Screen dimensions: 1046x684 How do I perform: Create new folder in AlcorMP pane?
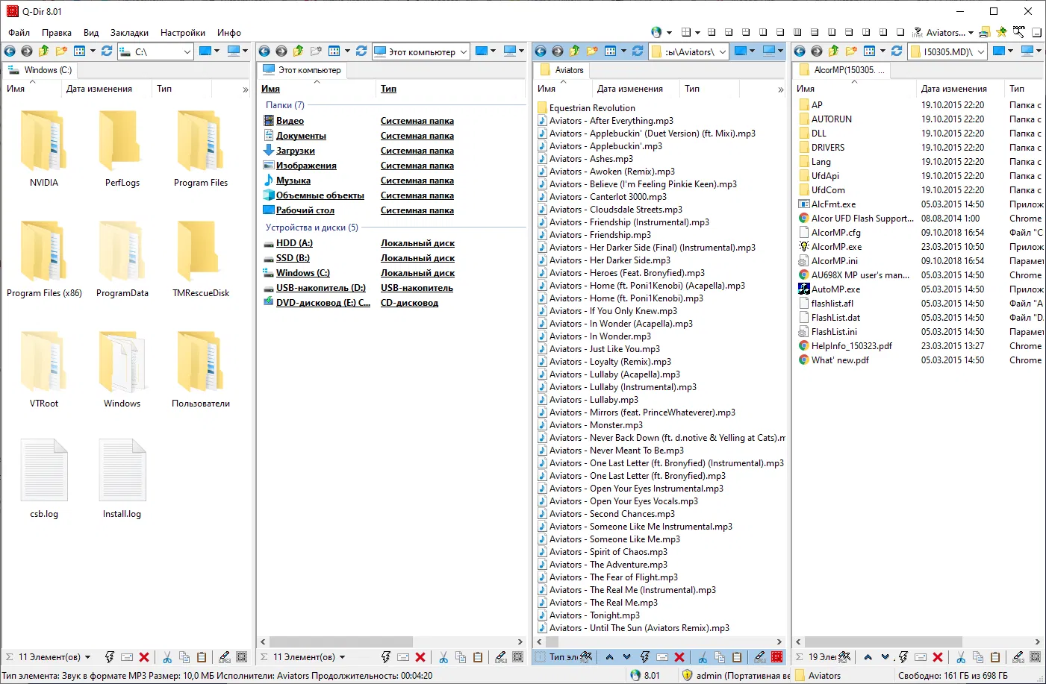851,51
